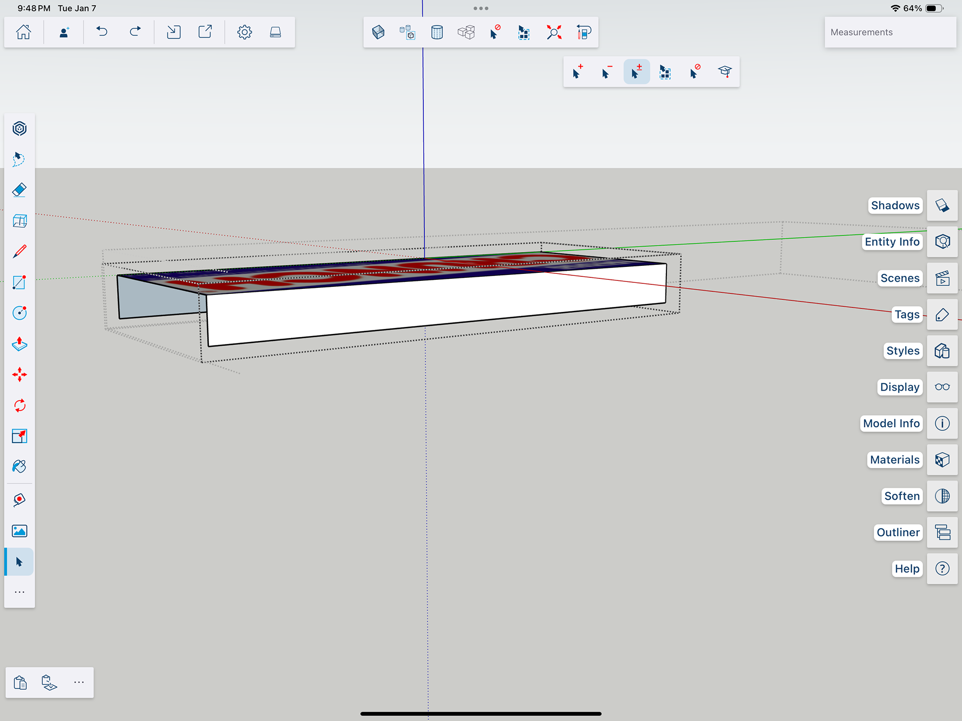Screen dimensions: 962x721
Task: Tap the Measurements input field
Action: click(x=890, y=33)
